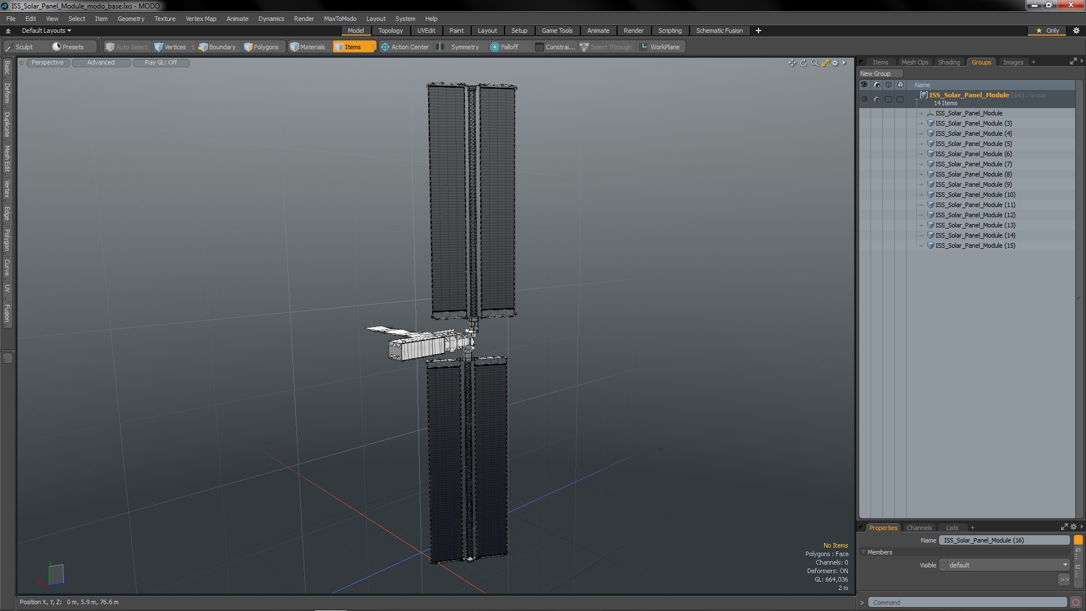The width and height of the screenshot is (1086, 611).
Task: Open Default Layouts dropdown
Action: click(x=46, y=31)
